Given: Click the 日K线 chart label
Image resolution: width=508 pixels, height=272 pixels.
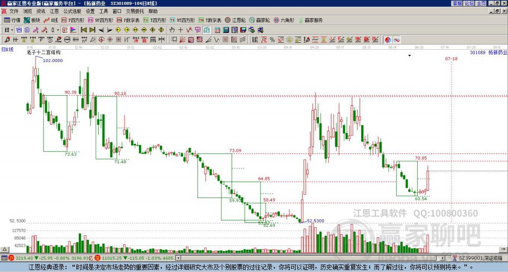Looking at the screenshot, I should [x=7, y=49].
